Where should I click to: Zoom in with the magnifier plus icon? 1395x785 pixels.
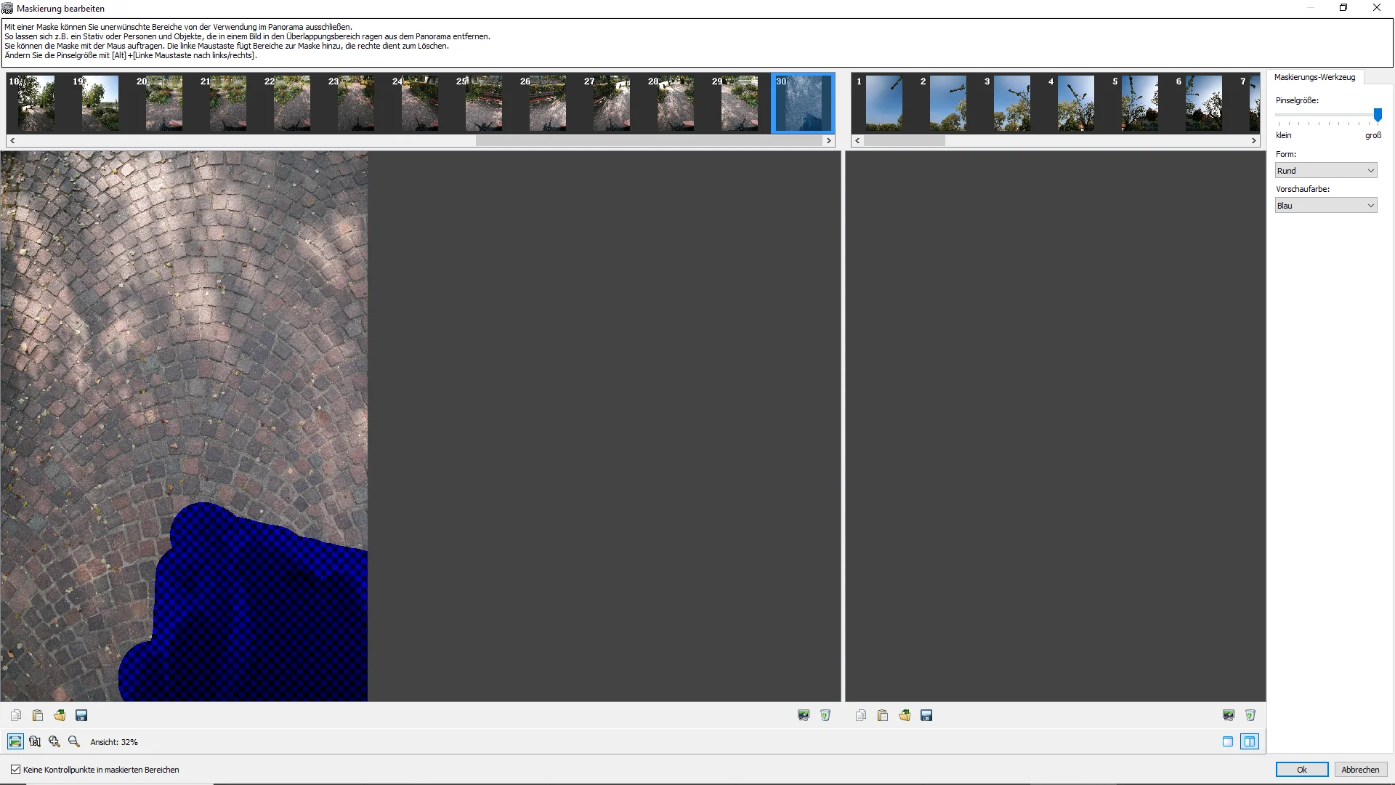[x=54, y=741]
